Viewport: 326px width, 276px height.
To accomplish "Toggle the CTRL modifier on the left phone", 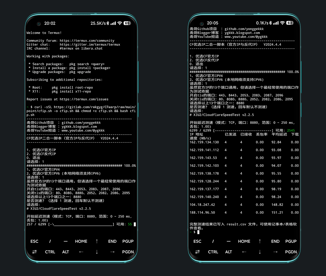I will coord(50,252).
